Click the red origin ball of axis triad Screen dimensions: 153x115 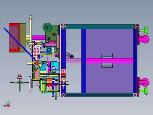(9, 106)
